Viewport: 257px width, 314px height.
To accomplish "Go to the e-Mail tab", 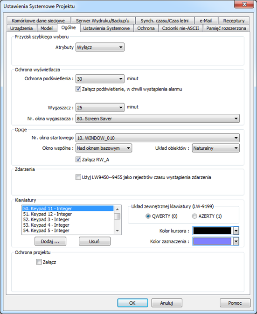I will click(x=206, y=21).
